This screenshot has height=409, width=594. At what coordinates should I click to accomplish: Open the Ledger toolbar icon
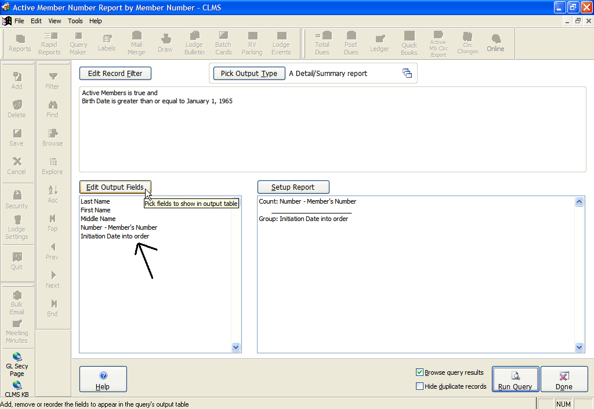pyautogui.click(x=380, y=44)
